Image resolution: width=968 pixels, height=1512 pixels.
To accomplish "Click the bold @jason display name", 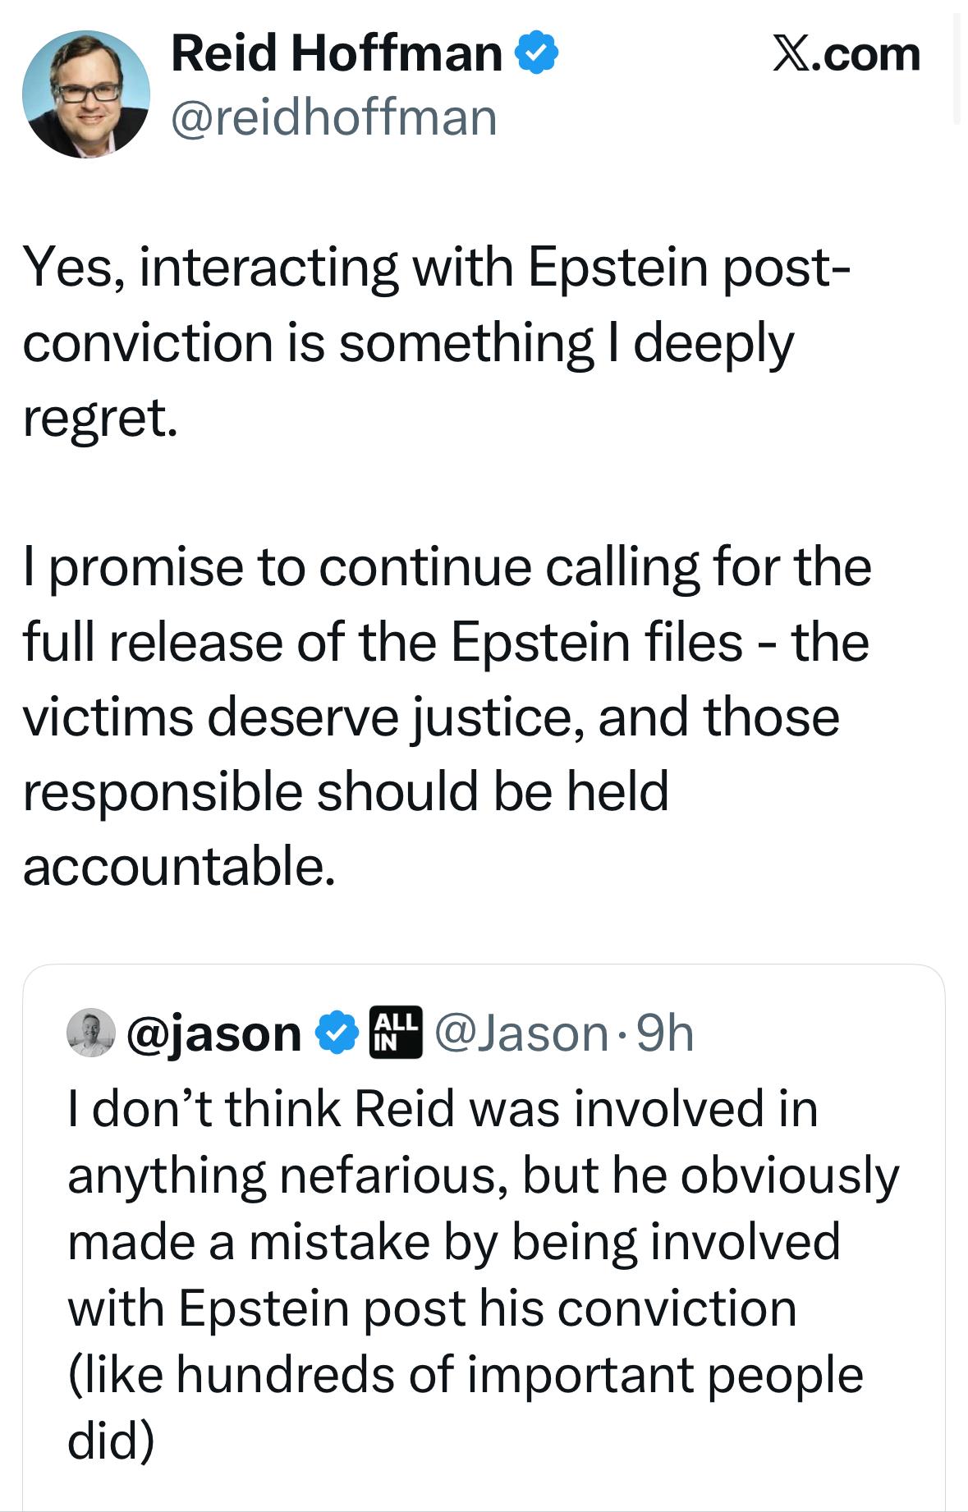I will click(x=214, y=1033).
